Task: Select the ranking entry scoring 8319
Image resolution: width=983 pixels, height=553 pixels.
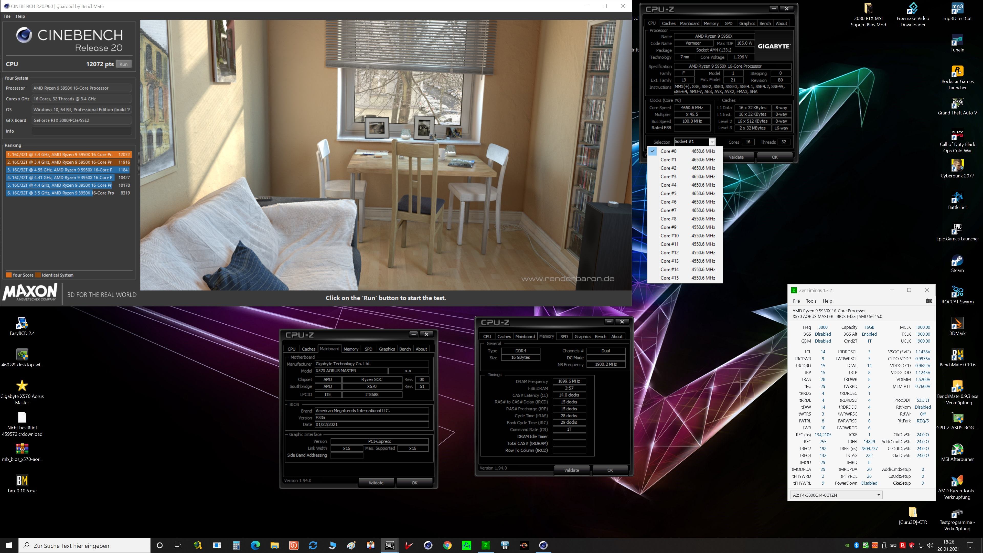Action: (69, 193)
